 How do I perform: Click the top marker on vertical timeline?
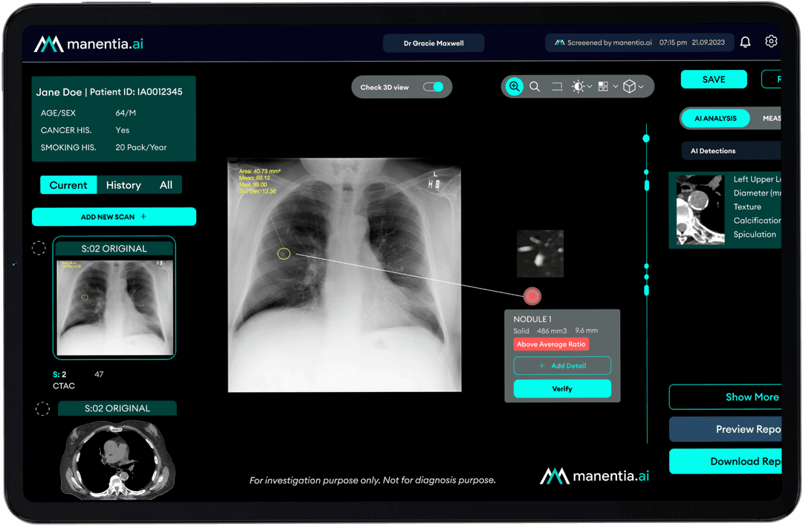coord(646,138)
